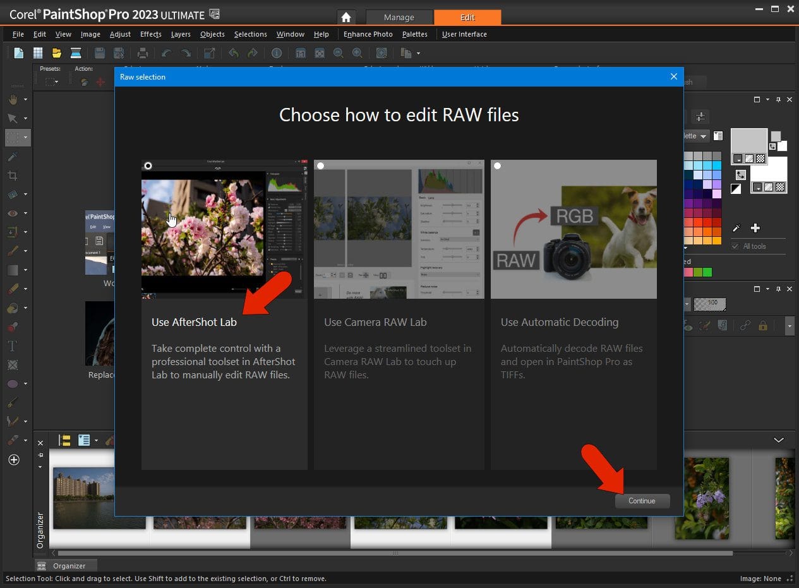Screen dimensions: 799x588
Task: Select the Use Automatic Decoding option
Action: tap(560, 322)
